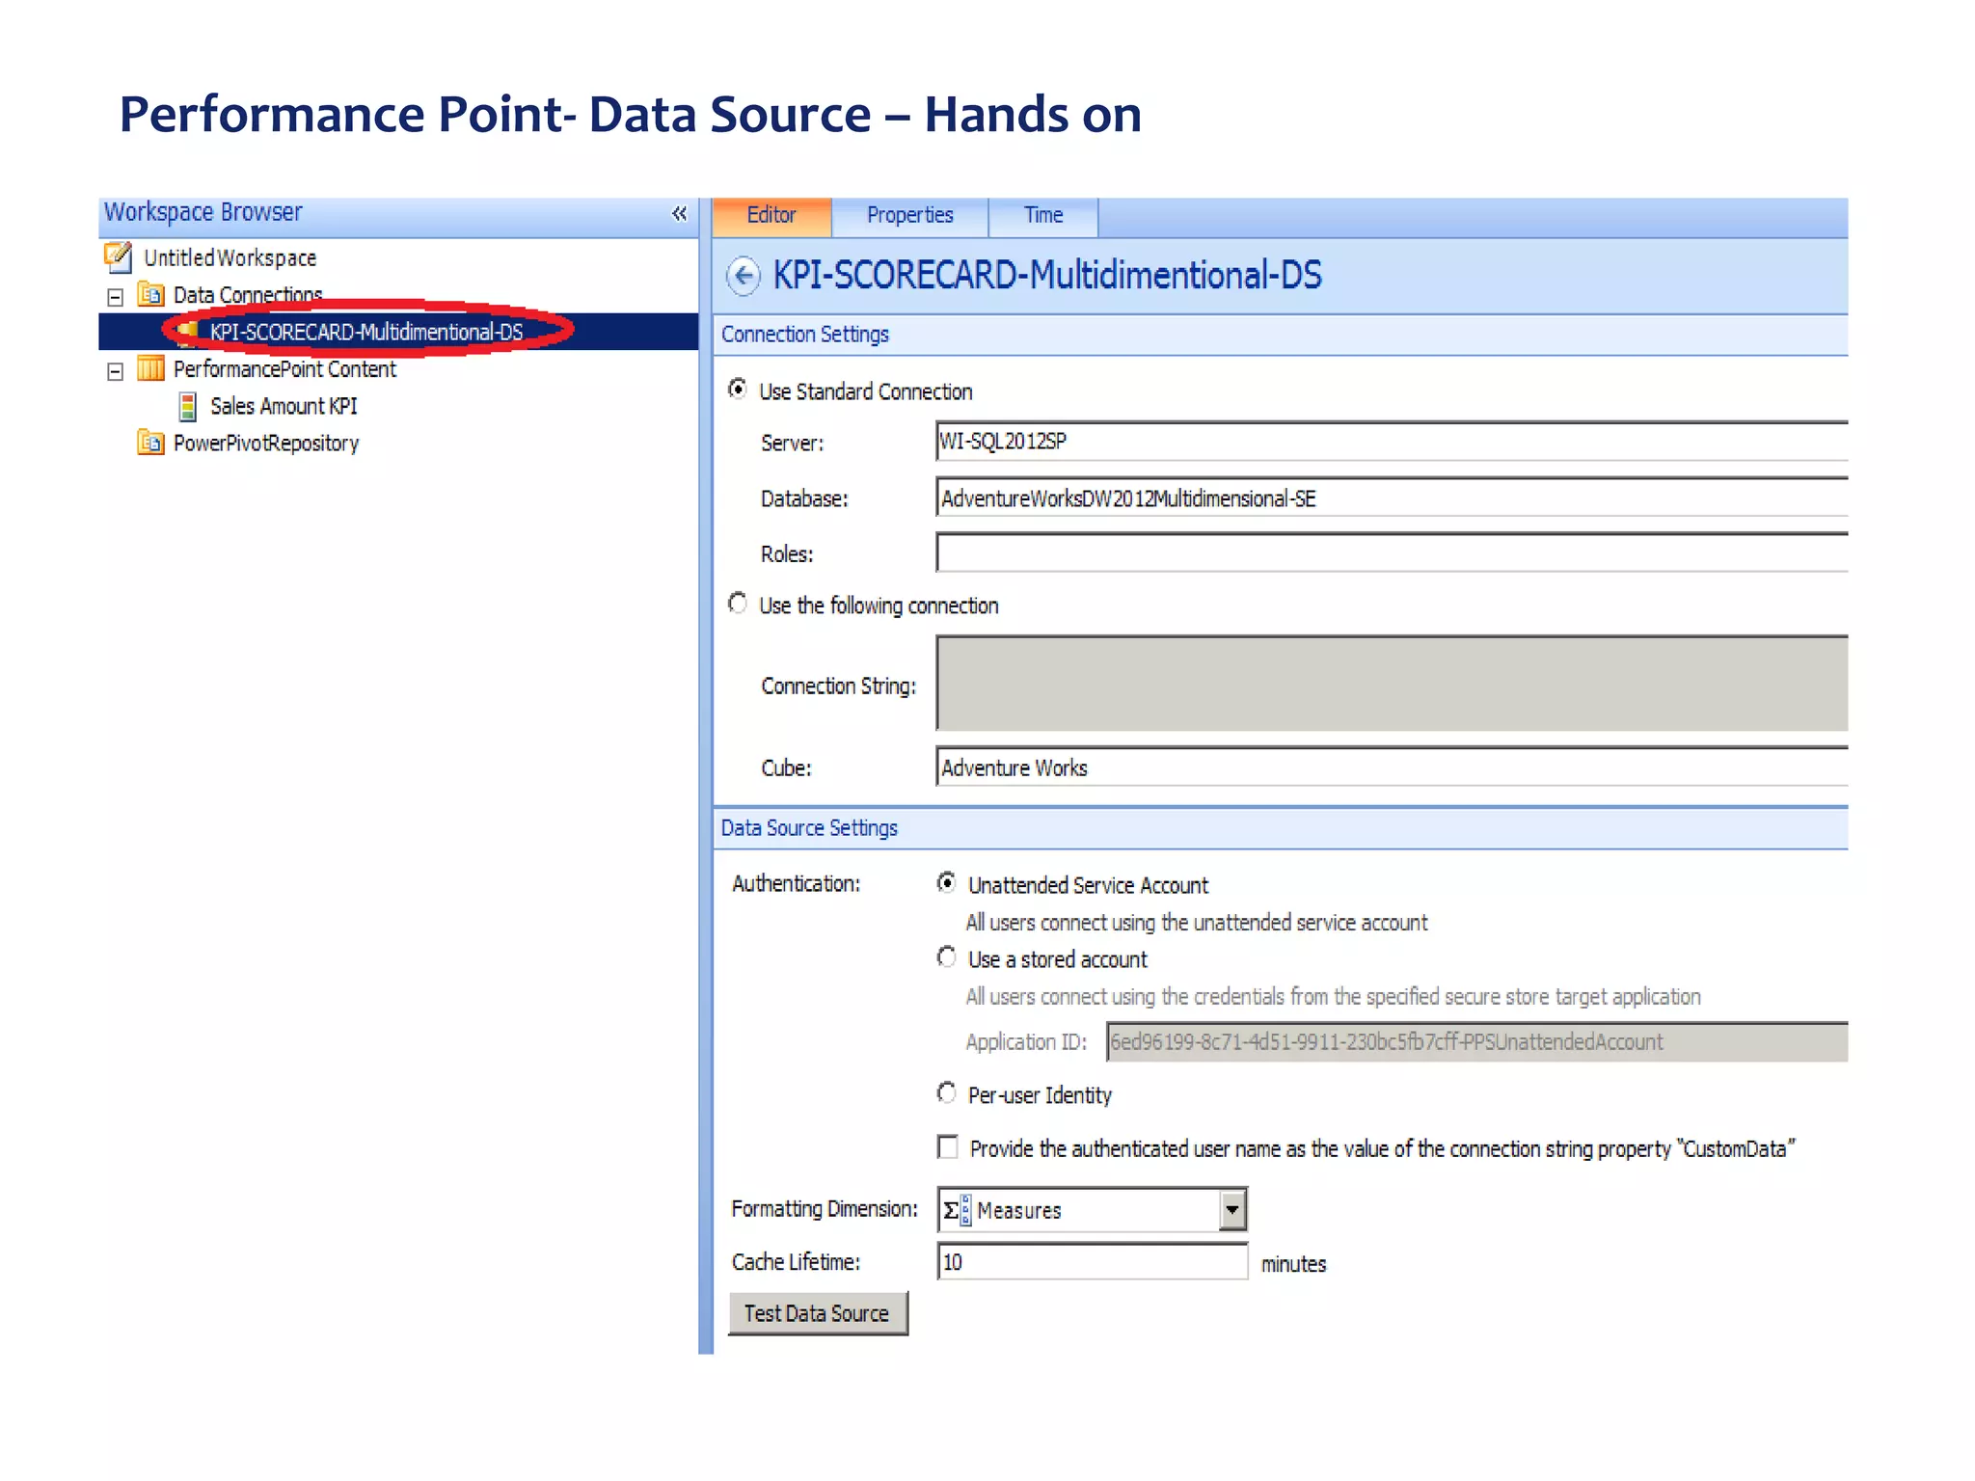The width and height of the screenshot is (1975, 1481).
Task: Select the PowerPivotRepository tree item
Action: click(266, 443)
